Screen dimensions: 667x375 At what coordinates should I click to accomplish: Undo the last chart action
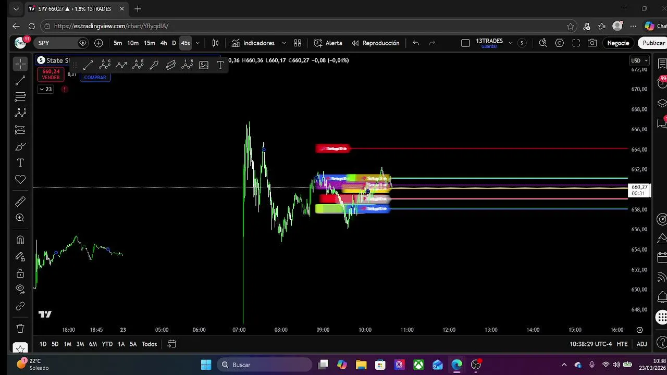[415, 43]
